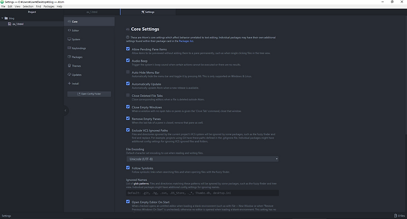Select the System monitor icon in sidebar

point(70,39)
